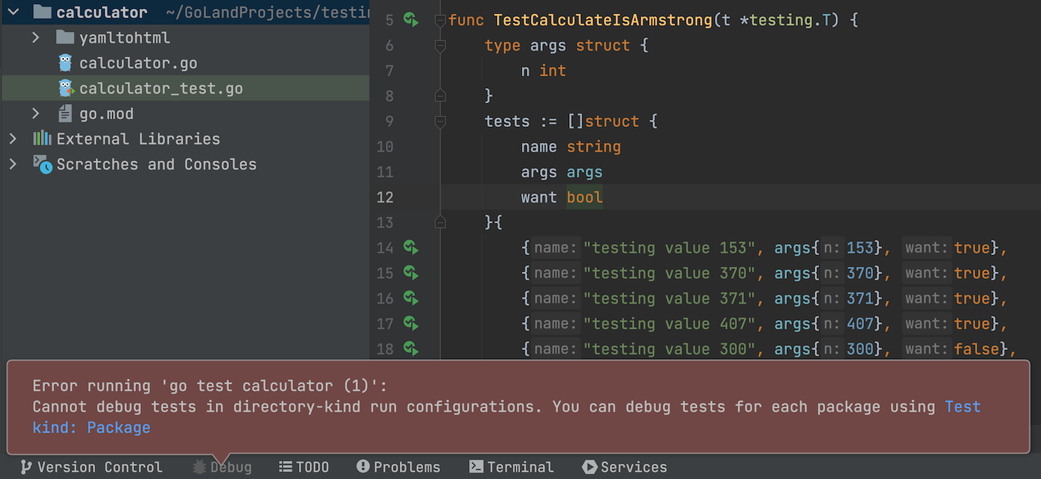The image size is (1041, 479).
Task: Click fold end marker at line 13
Action: click(x=440, y=222)
